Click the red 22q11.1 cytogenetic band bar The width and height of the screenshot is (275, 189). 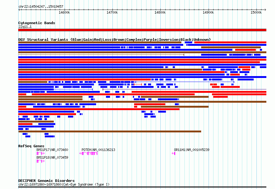(142, 30)
